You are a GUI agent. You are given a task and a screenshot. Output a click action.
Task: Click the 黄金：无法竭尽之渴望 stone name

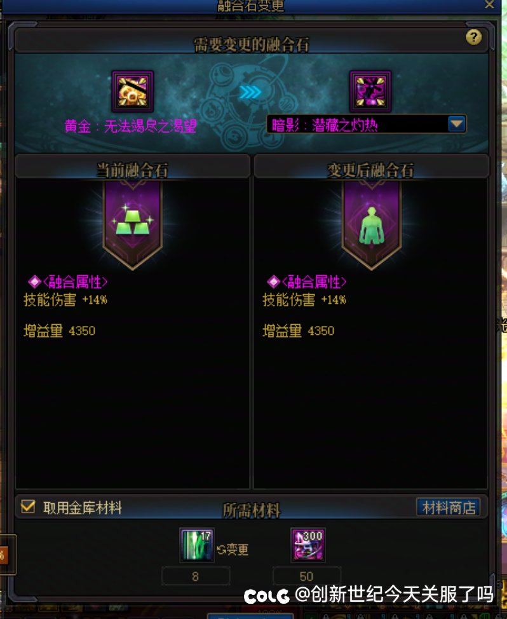(x=131, y=126)
